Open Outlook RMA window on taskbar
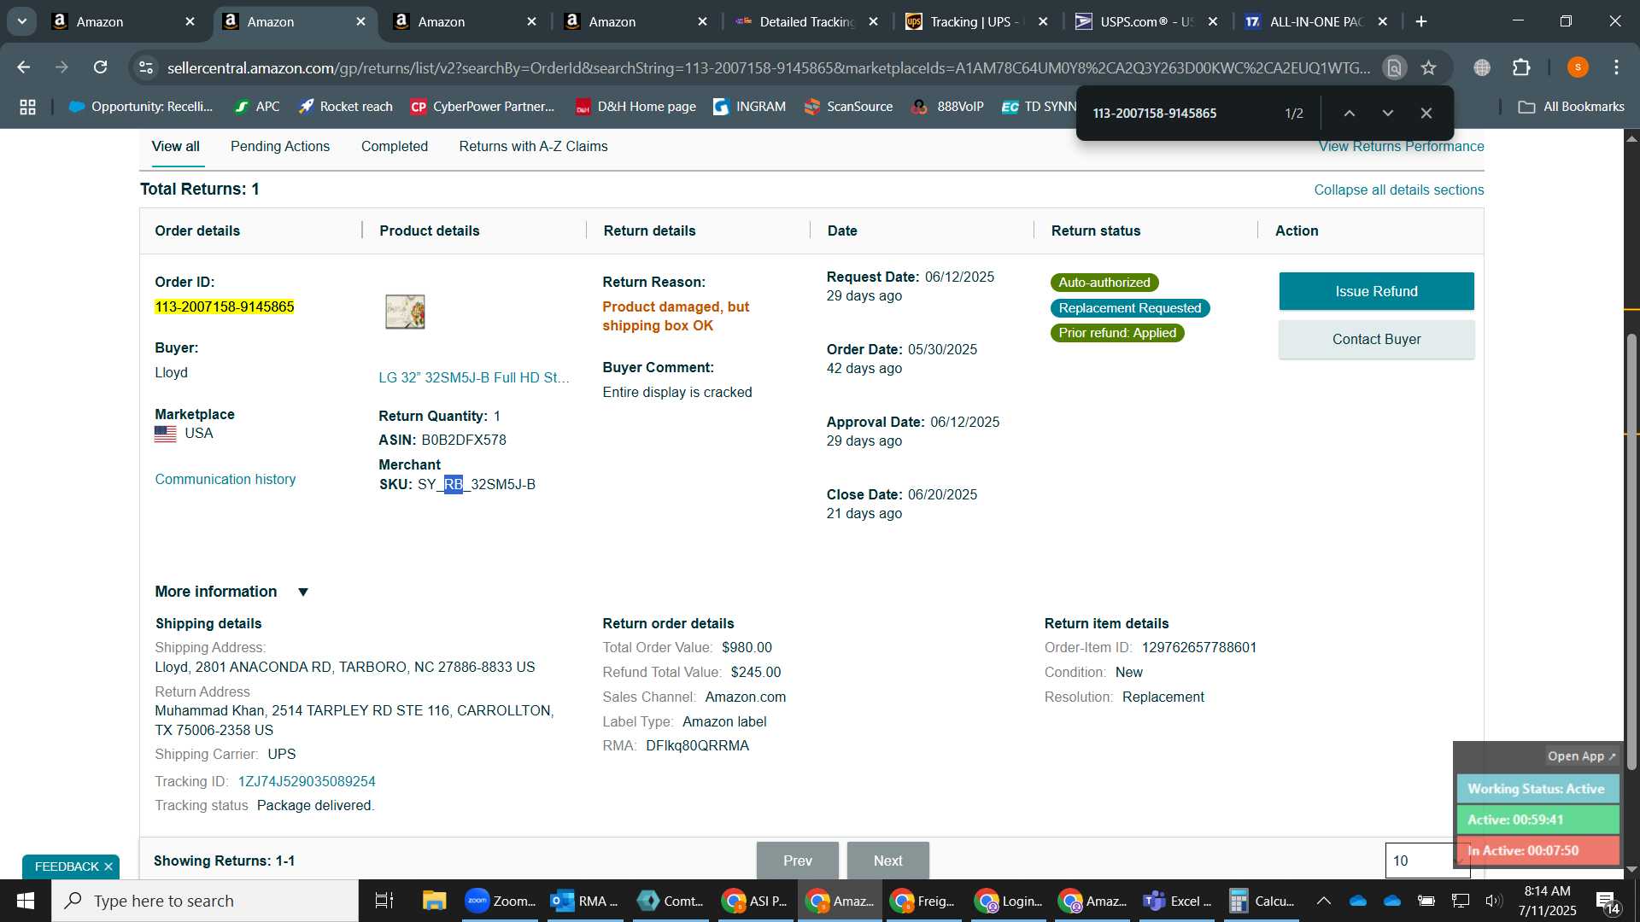Image resolution: width=1640 pixels, height=922 pixels. [x=585, y=901]
